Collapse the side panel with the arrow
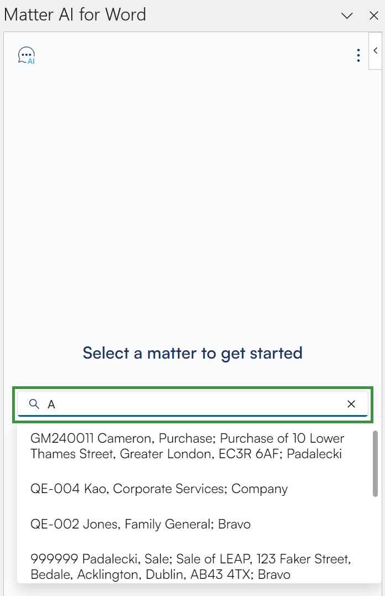The height and width of the screenshot is (596, 385). tap(376, 51)
